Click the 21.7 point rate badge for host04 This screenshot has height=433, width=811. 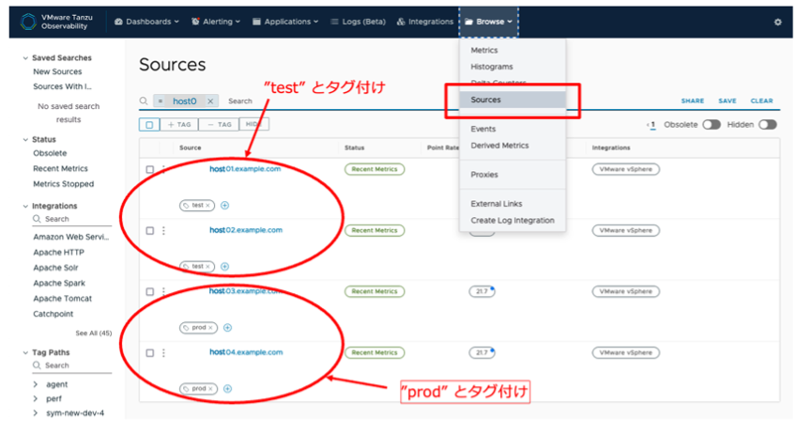pos(482,352)
